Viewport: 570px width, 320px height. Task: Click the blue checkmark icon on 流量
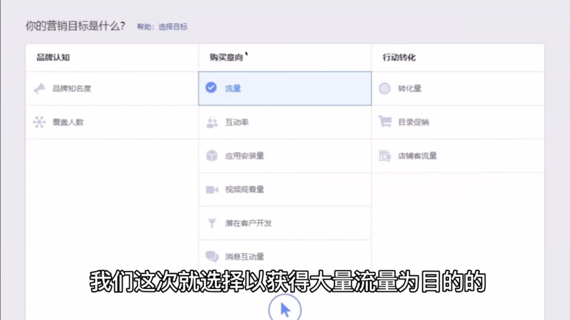click(212, 88)
